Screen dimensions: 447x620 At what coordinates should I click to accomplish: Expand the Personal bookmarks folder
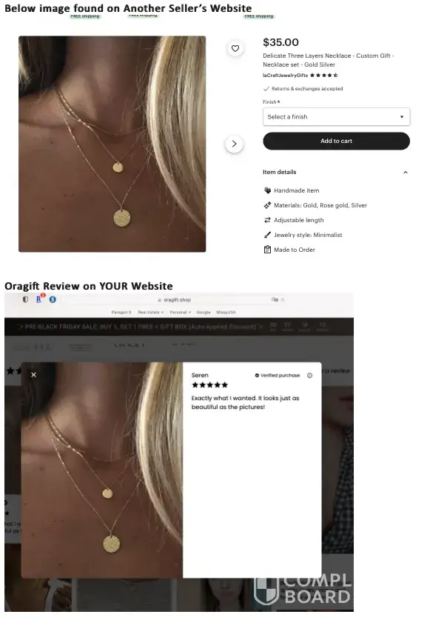(181, 313)
